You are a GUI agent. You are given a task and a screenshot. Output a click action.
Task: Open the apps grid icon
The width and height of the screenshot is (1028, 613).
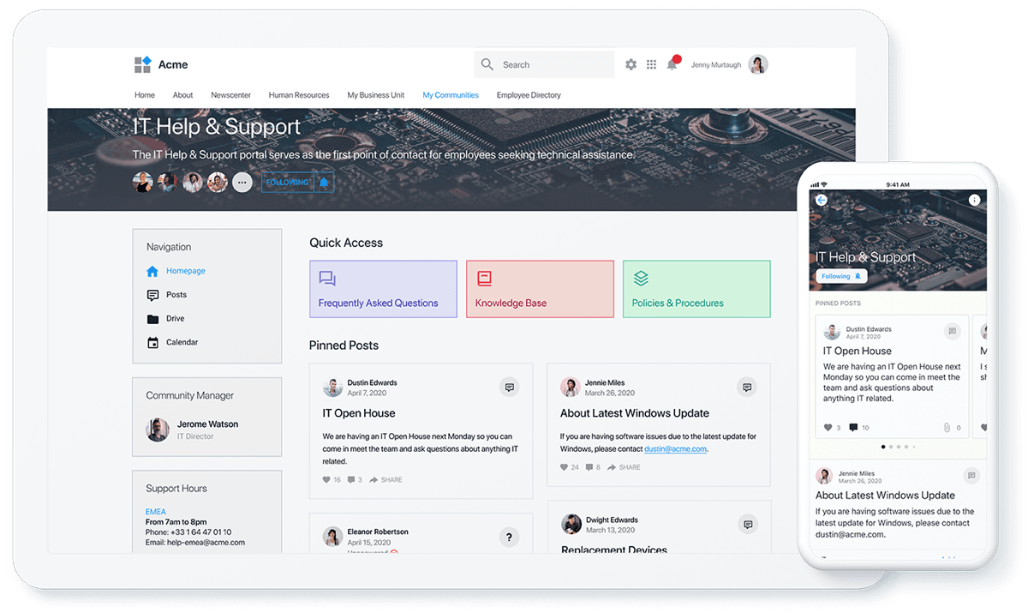pyautogui.click(x=652, y=64)
